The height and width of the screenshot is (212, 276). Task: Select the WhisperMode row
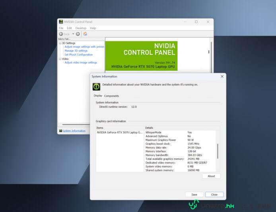(180, 132)
